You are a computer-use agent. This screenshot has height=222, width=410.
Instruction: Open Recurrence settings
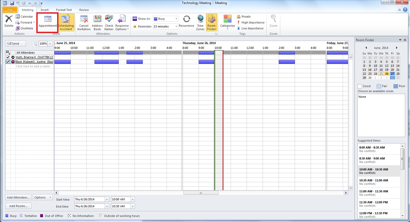pos(186,21)
